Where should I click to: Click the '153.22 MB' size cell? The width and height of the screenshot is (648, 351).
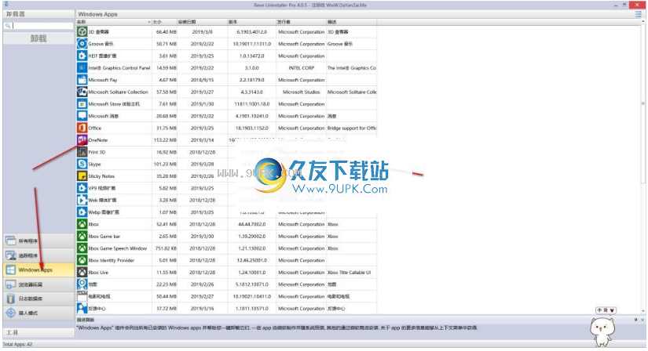coord(165,140)
